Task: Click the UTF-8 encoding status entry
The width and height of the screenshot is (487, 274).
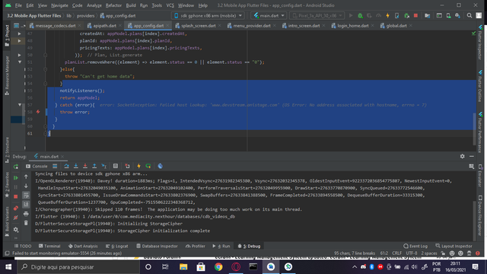Action: click(412, 253)
